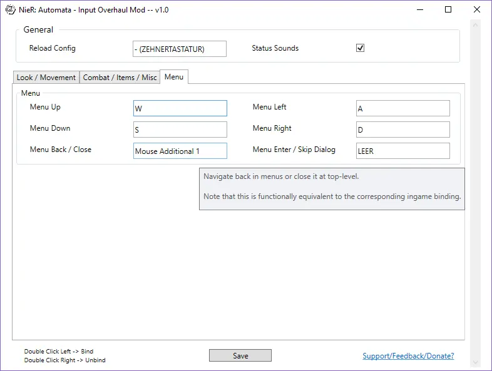The width and height of the screenshot is (492, 371).
Task: Maximize the Input Overhaul Mod window
Action: tap(448, 10)
